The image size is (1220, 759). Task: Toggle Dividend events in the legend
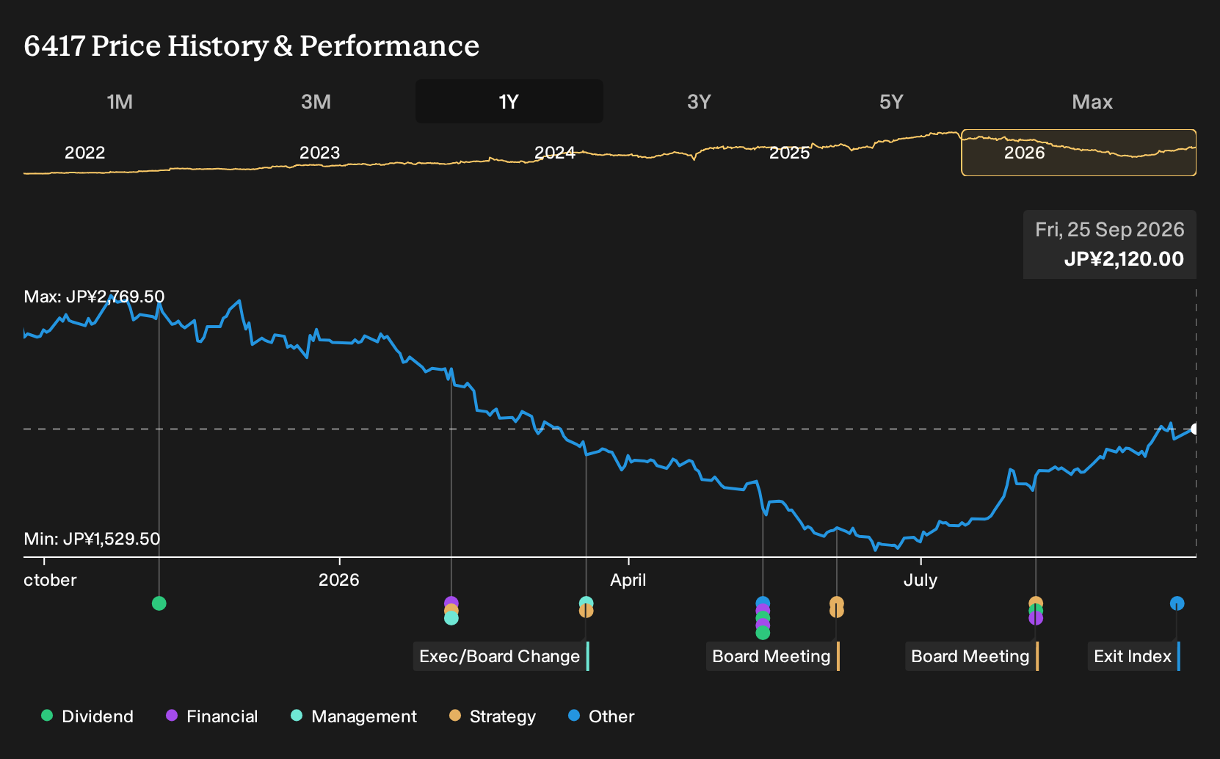(x=87, y=716)
